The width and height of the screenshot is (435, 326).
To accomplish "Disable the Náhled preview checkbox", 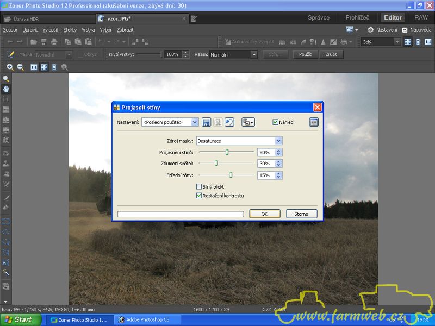I will (276, 122).
